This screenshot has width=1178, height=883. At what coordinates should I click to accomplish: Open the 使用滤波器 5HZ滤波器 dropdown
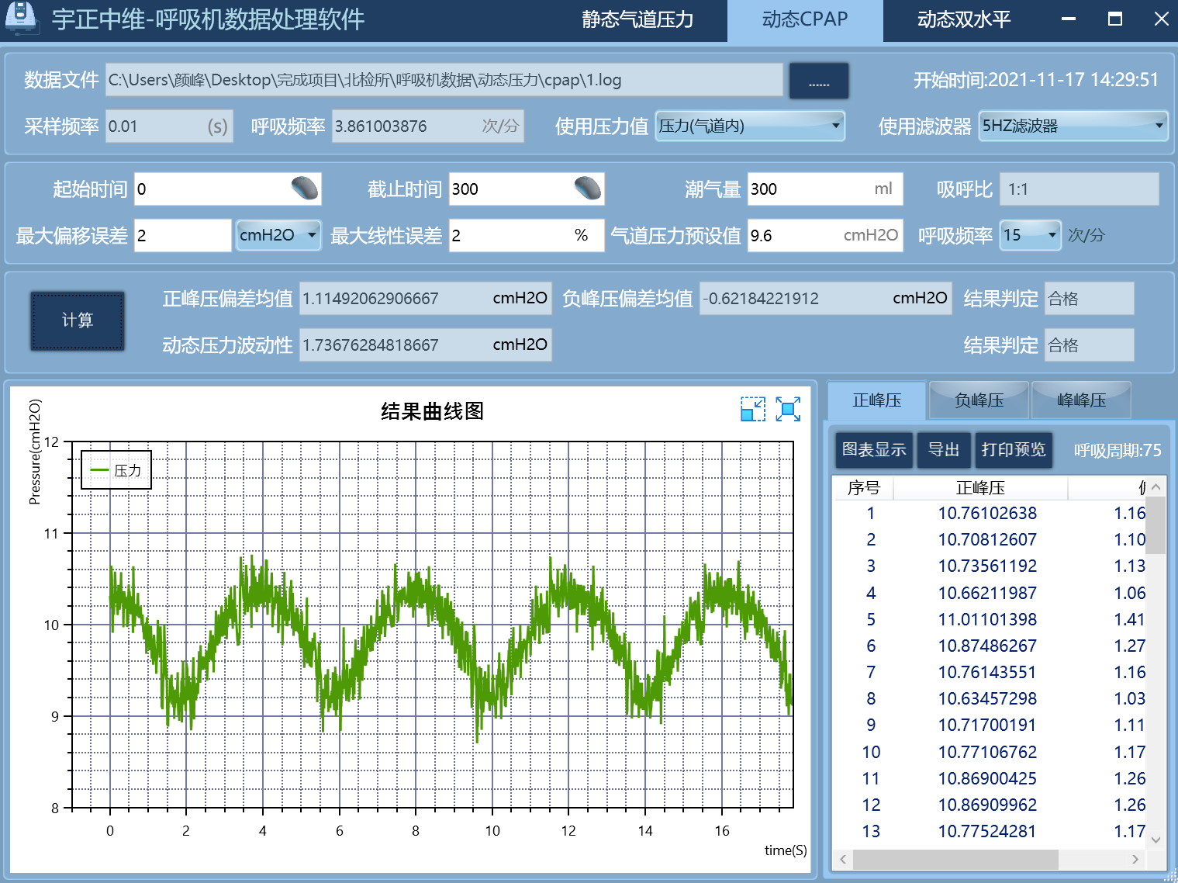coord(1073,126)
